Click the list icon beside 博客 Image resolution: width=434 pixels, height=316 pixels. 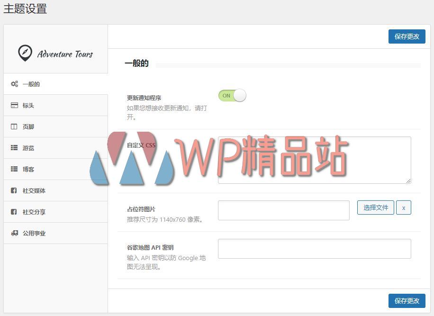point(14,169)
